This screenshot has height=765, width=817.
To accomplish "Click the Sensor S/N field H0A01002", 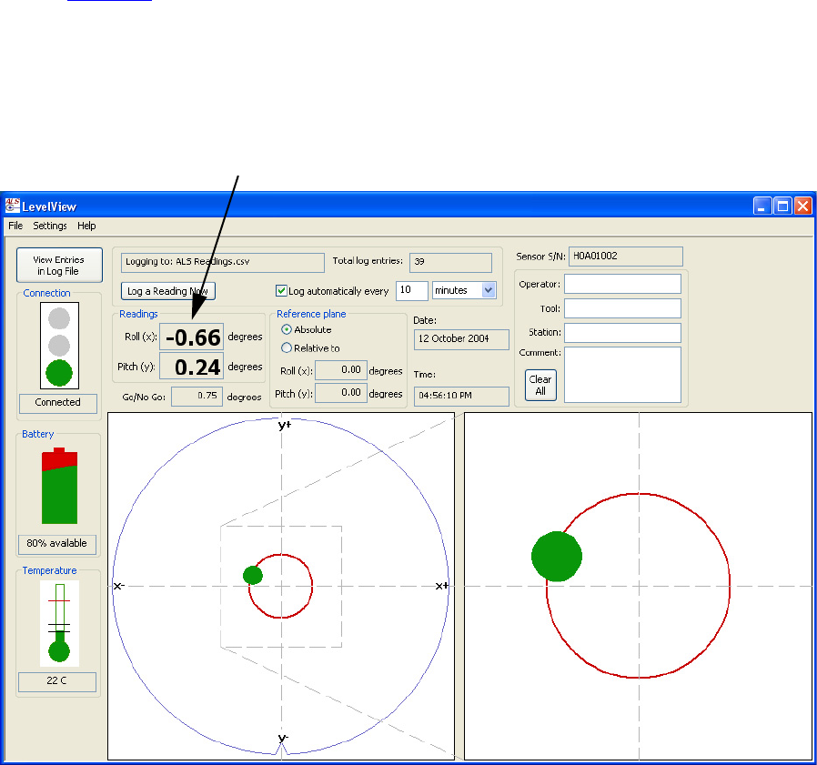I will pyautogui.click(x=625, y=256).
